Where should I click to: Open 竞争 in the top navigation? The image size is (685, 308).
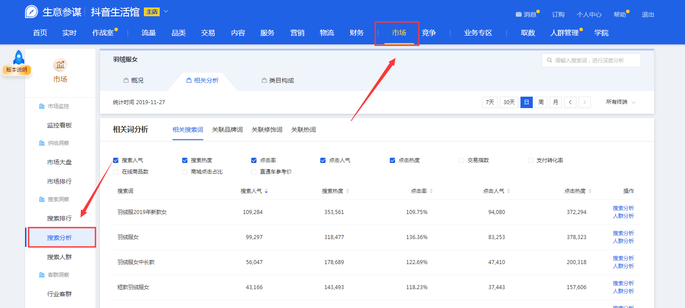pos(429,33)
